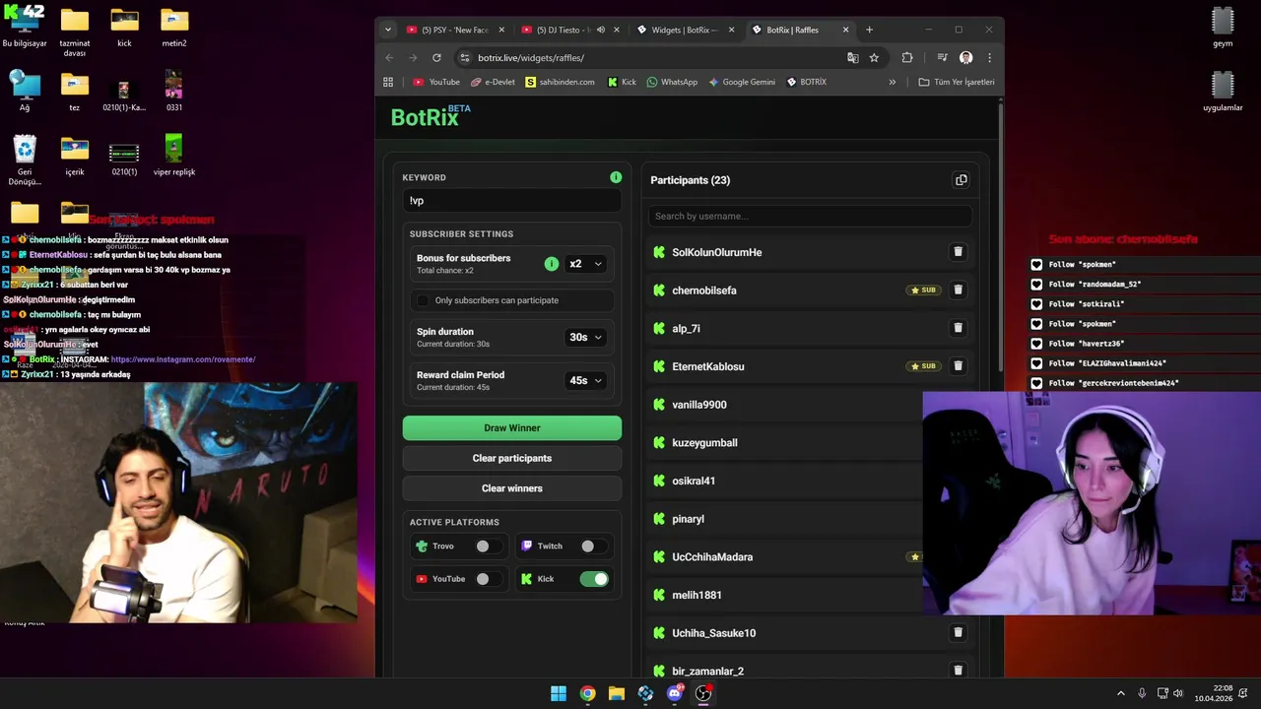Click the participant name vanilla9900

(699, 405)
